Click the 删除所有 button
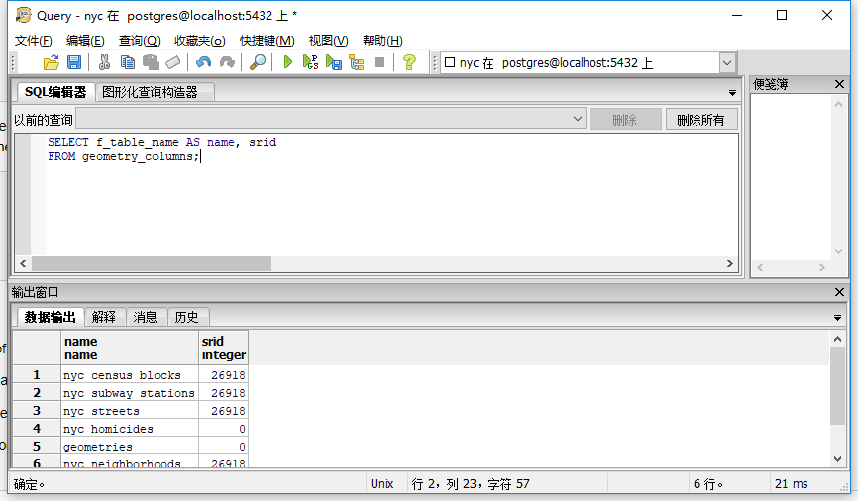Viewport: 858px width, 501px height. (x=700, y=119)
